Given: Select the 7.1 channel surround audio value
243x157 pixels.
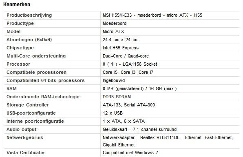Looking at the screenshot, I should (x=155, y=129).
